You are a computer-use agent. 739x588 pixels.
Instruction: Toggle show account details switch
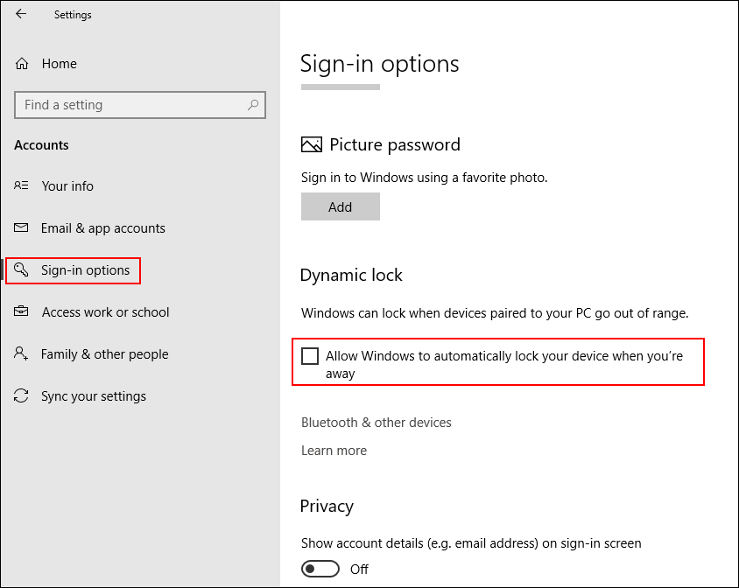click(320, 569)
